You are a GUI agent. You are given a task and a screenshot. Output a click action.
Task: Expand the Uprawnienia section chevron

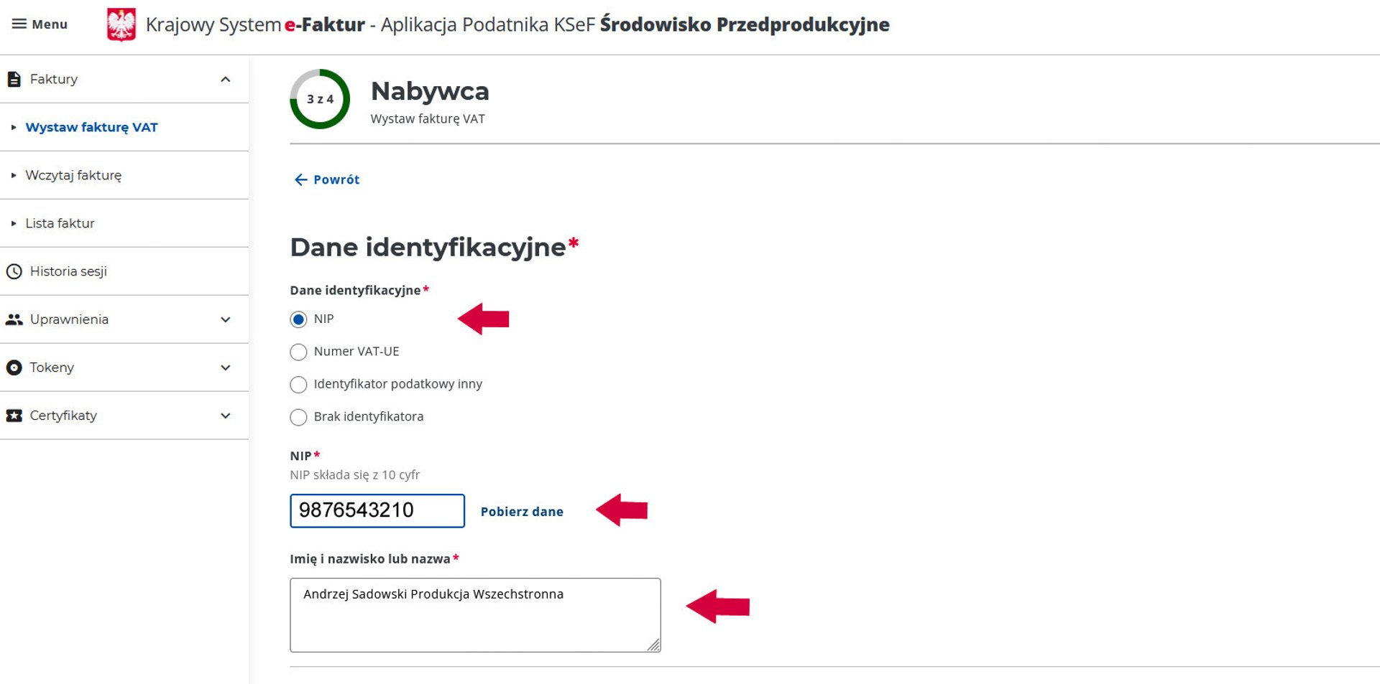[225, 319]
